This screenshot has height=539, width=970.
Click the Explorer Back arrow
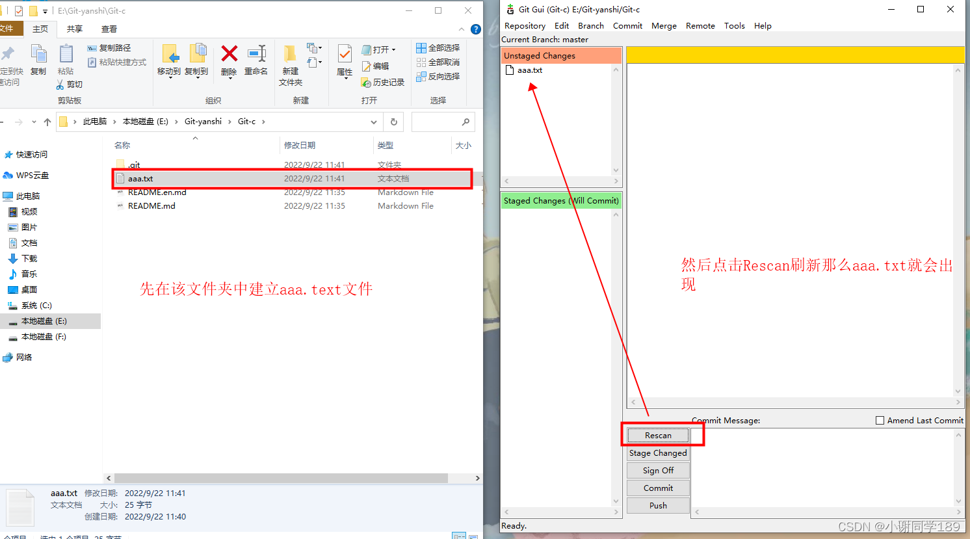click(2, 122)
